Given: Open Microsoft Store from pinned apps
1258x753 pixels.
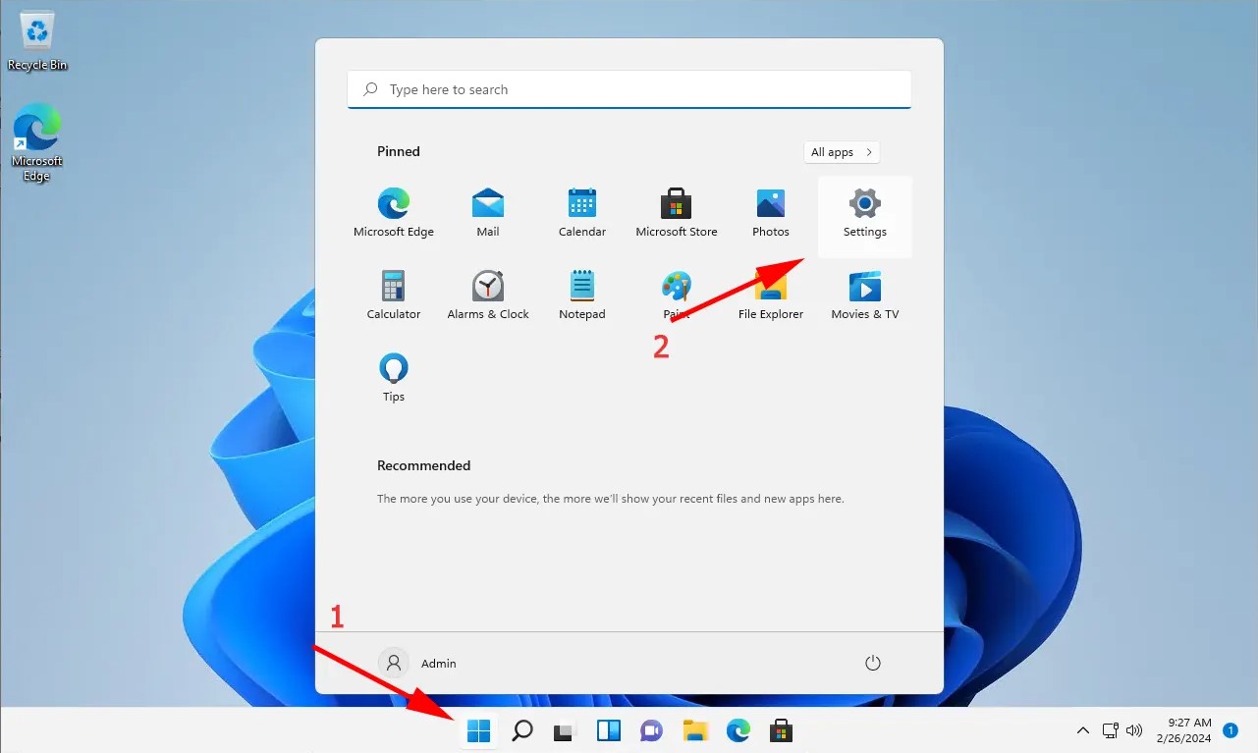Looking at the screenshot, I should coord(677,214).
